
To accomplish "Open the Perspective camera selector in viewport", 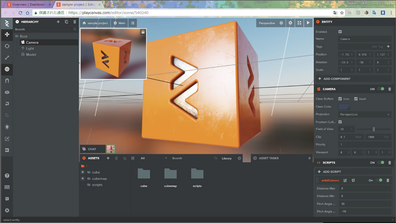I will click(x=270, y=23).
